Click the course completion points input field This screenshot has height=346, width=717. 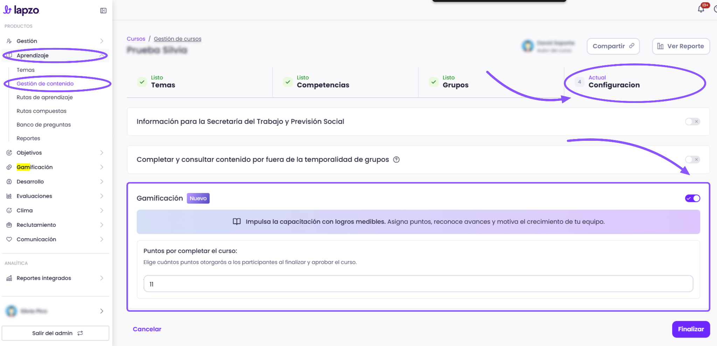click(418, 284)
